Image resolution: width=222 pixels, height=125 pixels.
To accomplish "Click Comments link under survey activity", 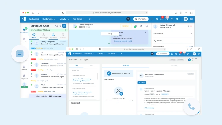I will coord(149,108).
